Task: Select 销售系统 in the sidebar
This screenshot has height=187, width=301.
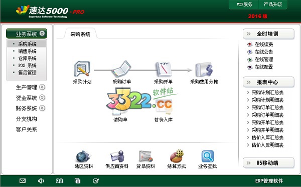Action: [27, 51]
